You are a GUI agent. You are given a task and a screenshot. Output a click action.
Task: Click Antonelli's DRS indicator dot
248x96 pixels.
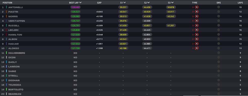pos(219,7)
